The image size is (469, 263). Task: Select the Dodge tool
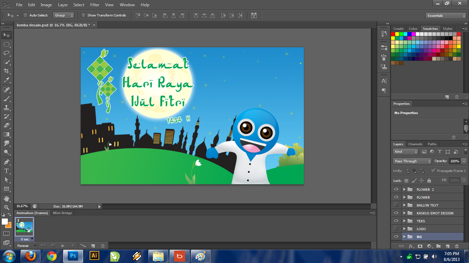pos(7,152)
